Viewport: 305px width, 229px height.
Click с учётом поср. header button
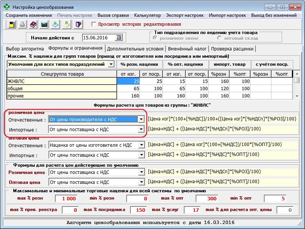pyautogui.click(x=272, y=64)
